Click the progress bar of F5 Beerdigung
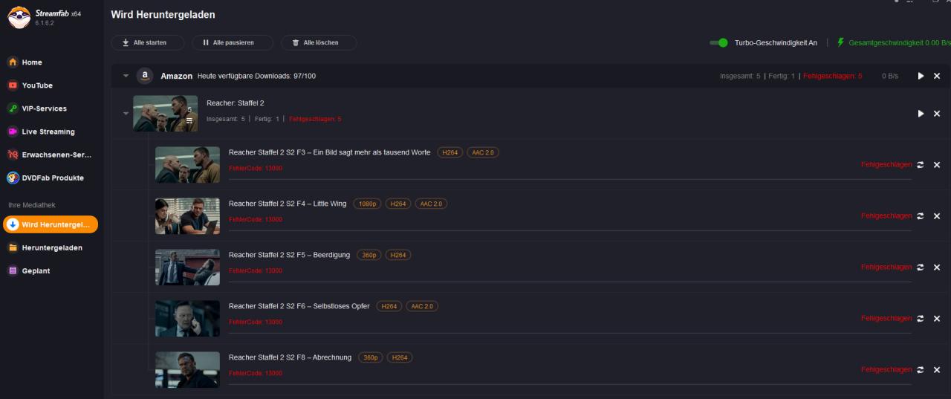The height and width of the screenshot is (399, 951). (570, 282)
